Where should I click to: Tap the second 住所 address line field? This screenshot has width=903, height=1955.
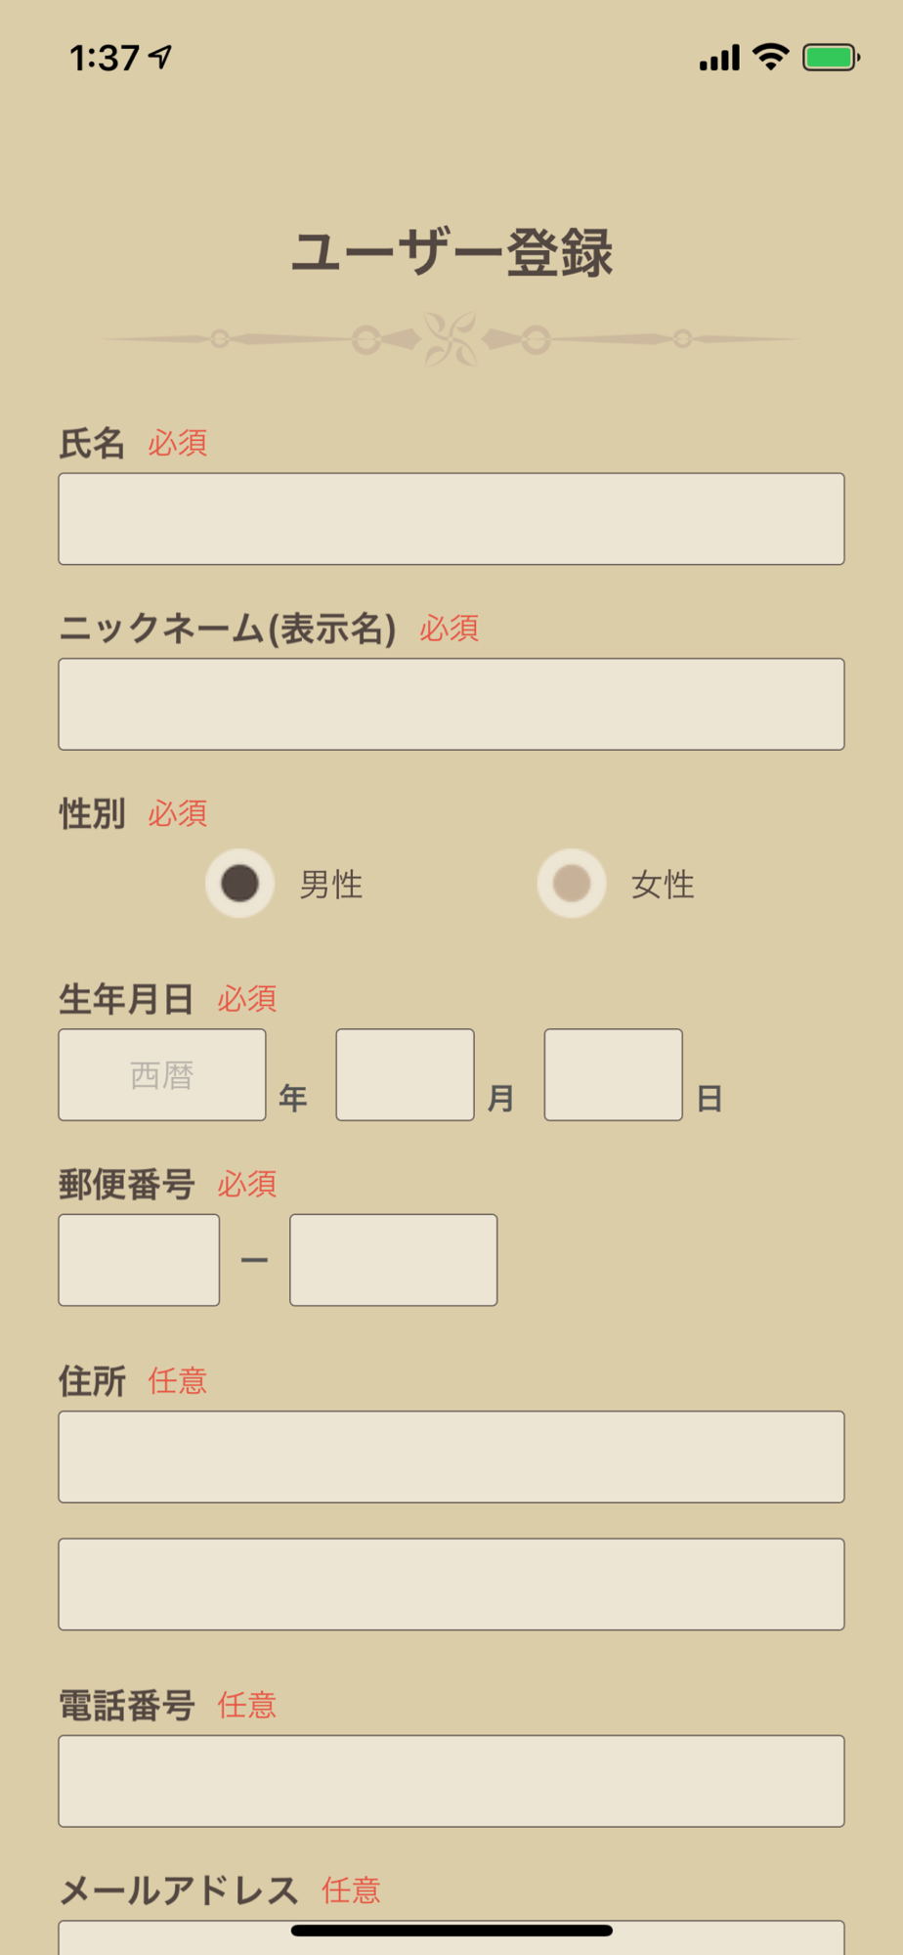[x=451, y=1585]
